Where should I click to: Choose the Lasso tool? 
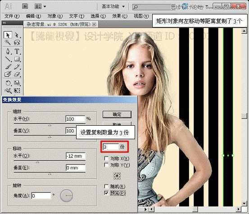(17, 42)
